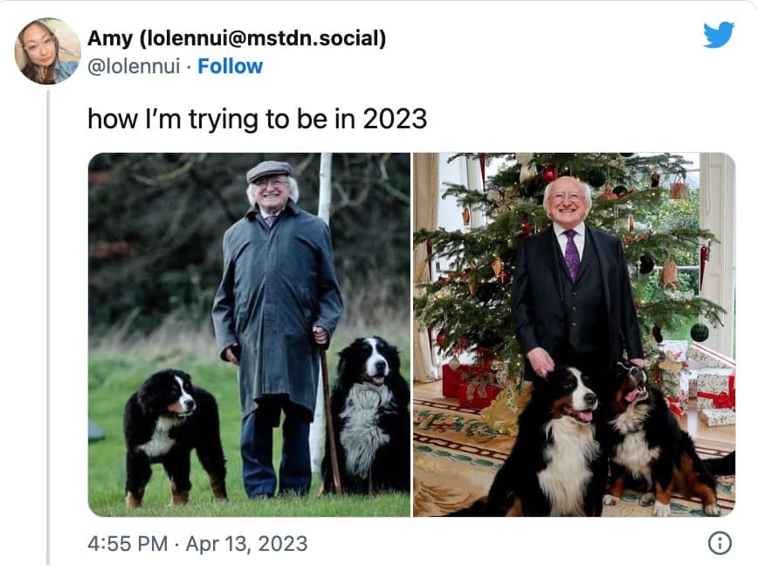Click the display name Amy (lolennui@mstdn.social)
This screenshot has width=758, height=571.
(x=237, y=38)
